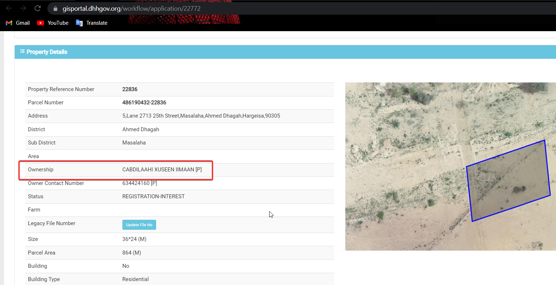The height and width of the screenshot is (285, 556).
Task: Click the browser back arrow
Action: pos(9,8)
